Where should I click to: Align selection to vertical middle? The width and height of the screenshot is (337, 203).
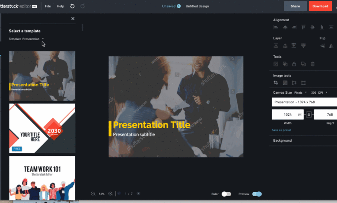pos(312,27)
